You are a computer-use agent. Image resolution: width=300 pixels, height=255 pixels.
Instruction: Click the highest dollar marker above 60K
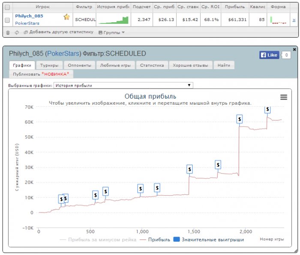coord(268,109)
